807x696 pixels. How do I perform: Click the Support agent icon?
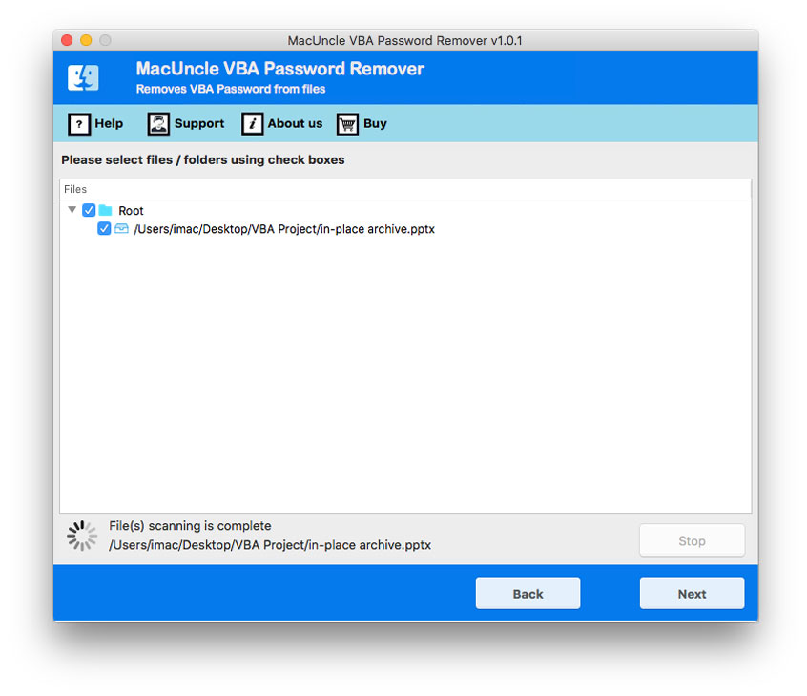click(158, 124)
